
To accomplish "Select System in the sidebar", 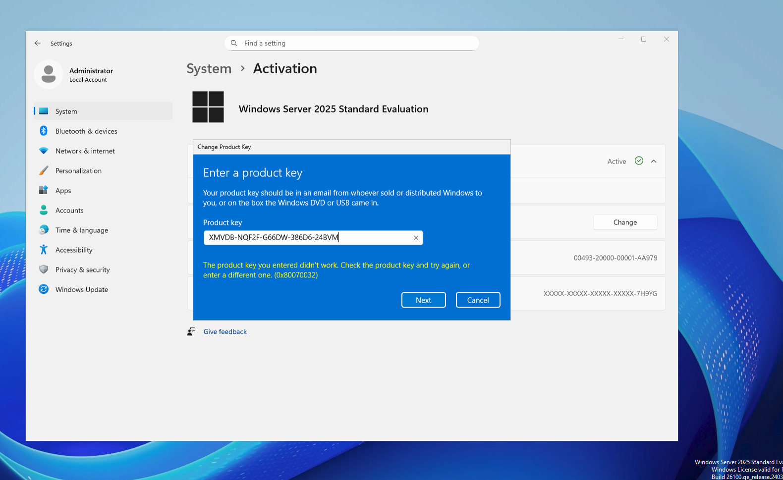I will (66, 111).
